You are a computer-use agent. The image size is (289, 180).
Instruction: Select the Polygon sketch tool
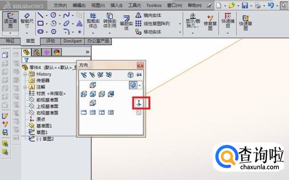coord(53,32)
